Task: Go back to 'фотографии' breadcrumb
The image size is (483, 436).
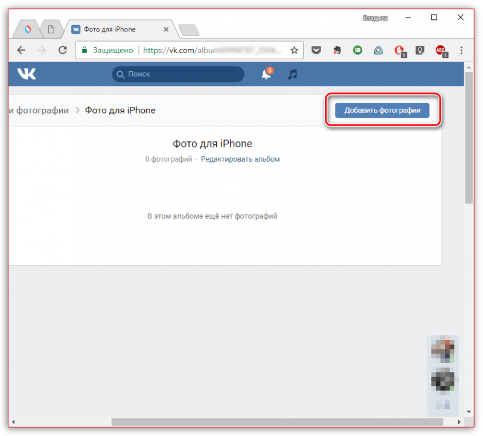Action: (x=39, y=111)
